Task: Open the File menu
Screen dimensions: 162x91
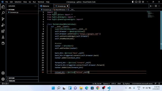Action: coord(7,2)
